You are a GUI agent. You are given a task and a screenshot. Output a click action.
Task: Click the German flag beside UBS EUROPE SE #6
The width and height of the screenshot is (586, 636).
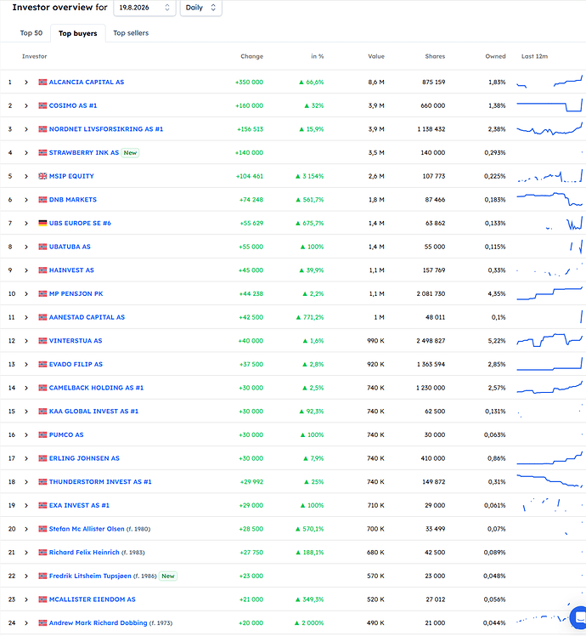[x=42, y=223]
